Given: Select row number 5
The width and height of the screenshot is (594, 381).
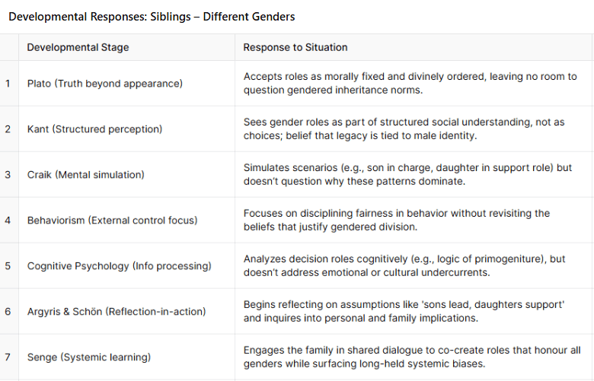Looking at the screenshot, I should pos(8,266).
